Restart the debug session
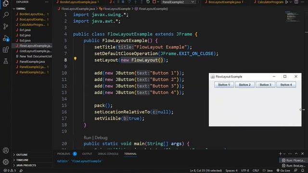The width and height of the screenshot is (308, 173). tap(148, 2)
